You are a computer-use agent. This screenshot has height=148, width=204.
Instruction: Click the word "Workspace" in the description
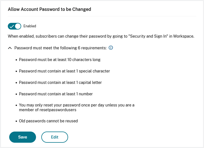tap(183, 36)
